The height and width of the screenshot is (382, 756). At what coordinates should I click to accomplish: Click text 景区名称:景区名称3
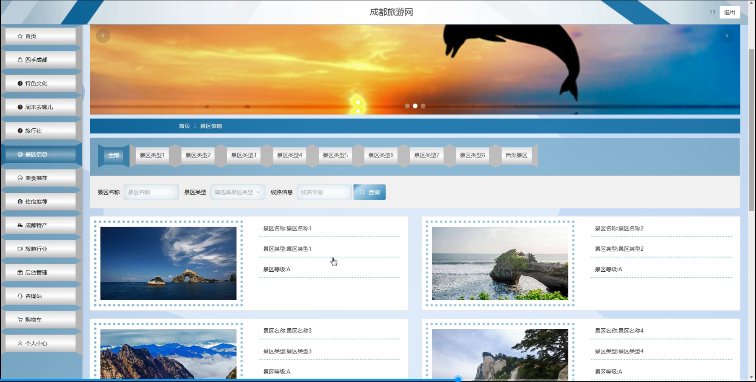coord(287,331)
